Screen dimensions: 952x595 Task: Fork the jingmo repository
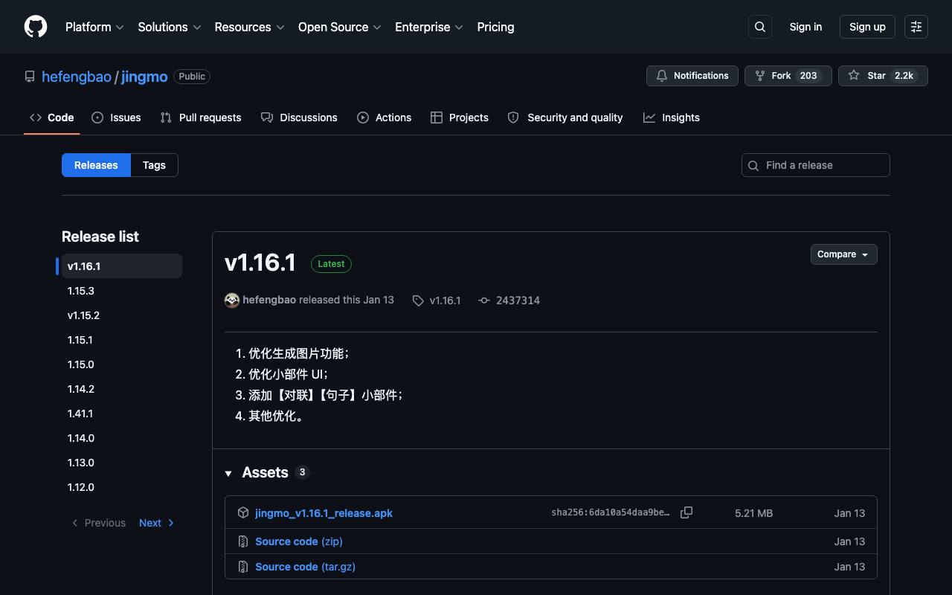788,76
